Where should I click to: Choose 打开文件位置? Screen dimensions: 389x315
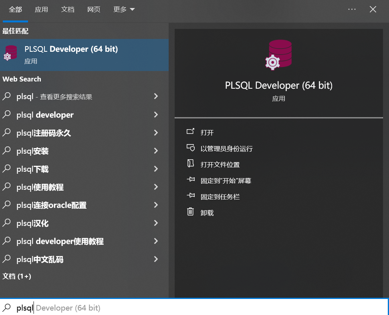point(220,165)
